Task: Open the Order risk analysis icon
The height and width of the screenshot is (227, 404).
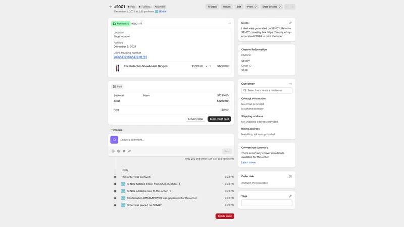Action: (x=290, y=176)
